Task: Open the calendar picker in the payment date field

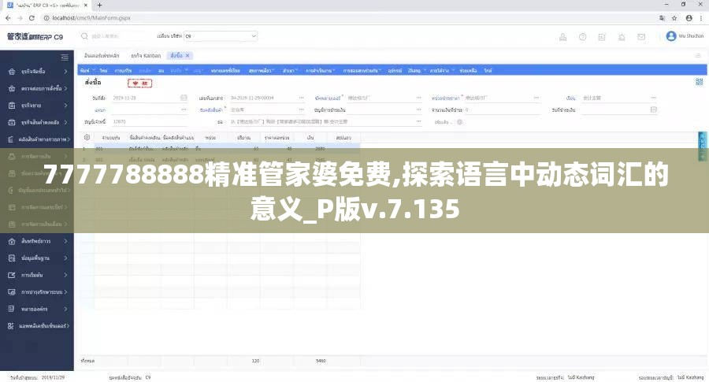Action: tap(653, 109)
